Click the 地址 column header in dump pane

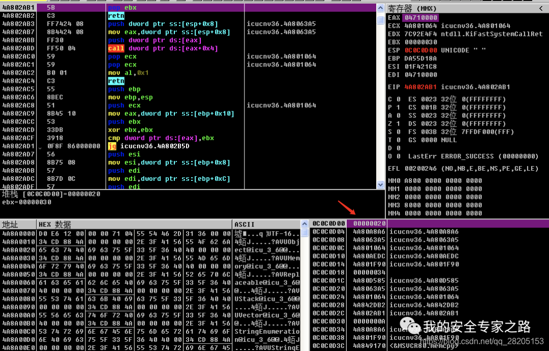point(18,225)
